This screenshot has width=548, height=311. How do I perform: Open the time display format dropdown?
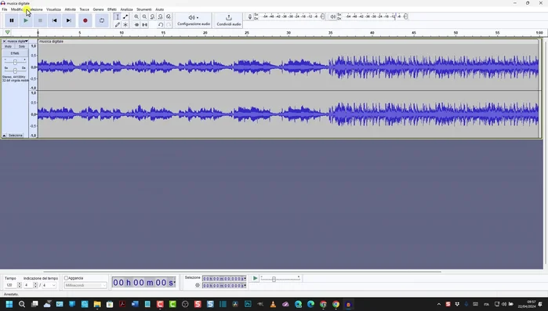[x=174, y=282]
